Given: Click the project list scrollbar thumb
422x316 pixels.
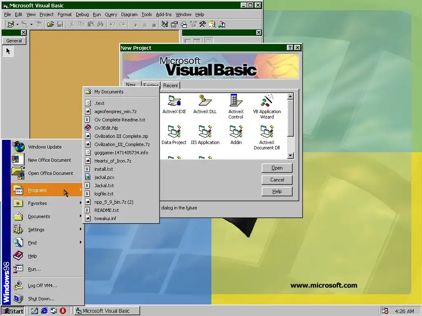Looking at the screenshot, I should 290,118.
